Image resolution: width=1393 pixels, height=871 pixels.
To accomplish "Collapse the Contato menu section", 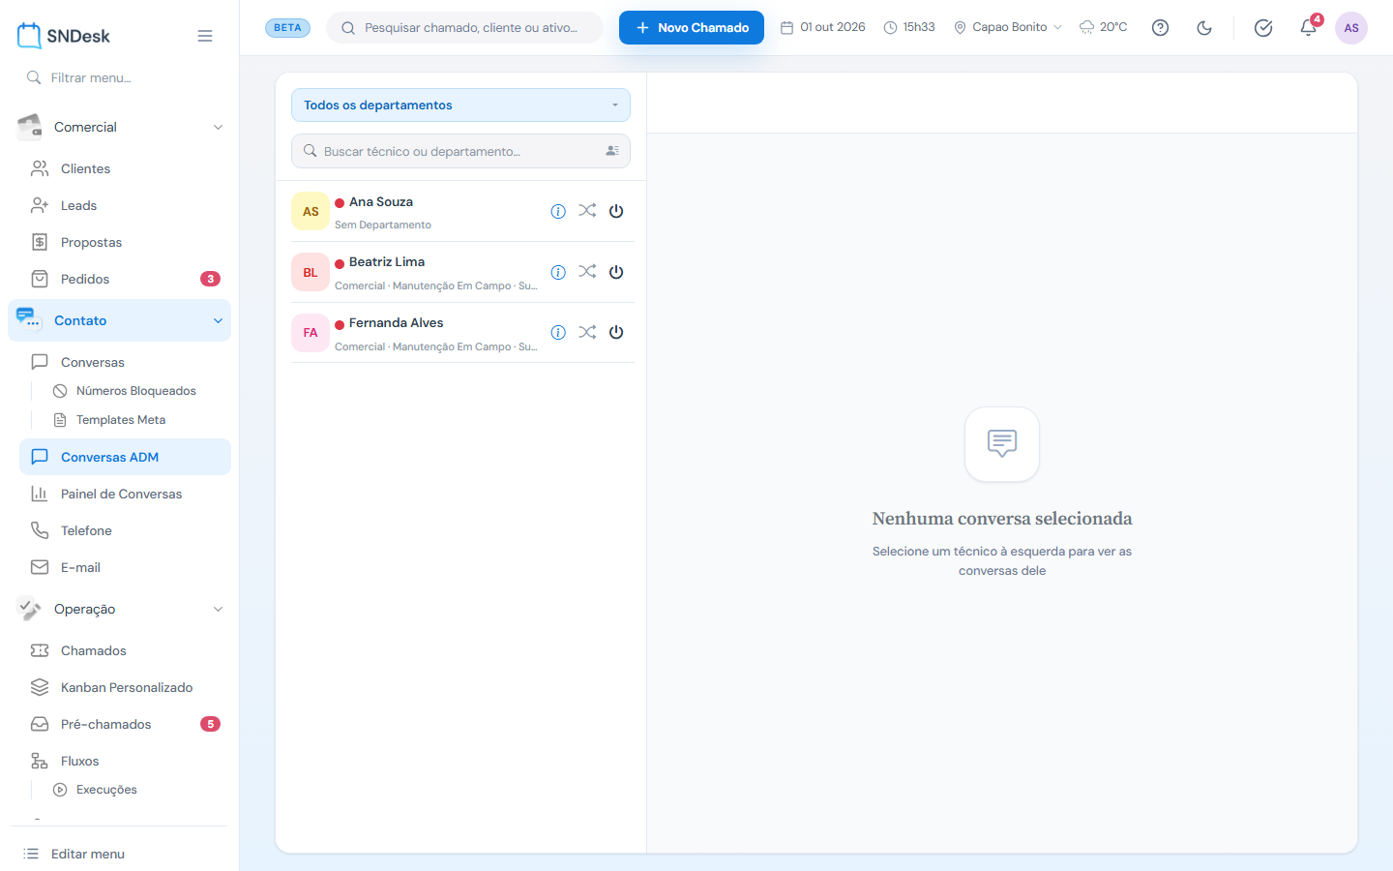I will pos(120,320).
